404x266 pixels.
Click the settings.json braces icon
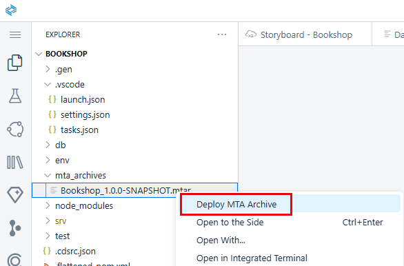click(52, 114)
